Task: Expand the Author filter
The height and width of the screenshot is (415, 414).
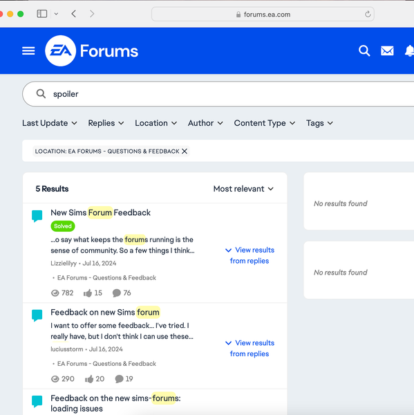Action: (x=205, y=123)
